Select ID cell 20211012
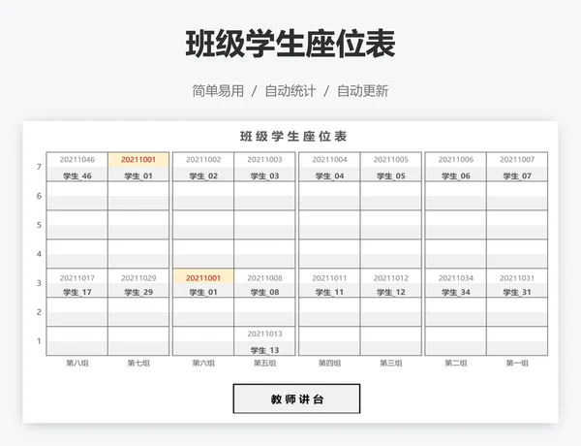581x446 pixels. [391, 278]
